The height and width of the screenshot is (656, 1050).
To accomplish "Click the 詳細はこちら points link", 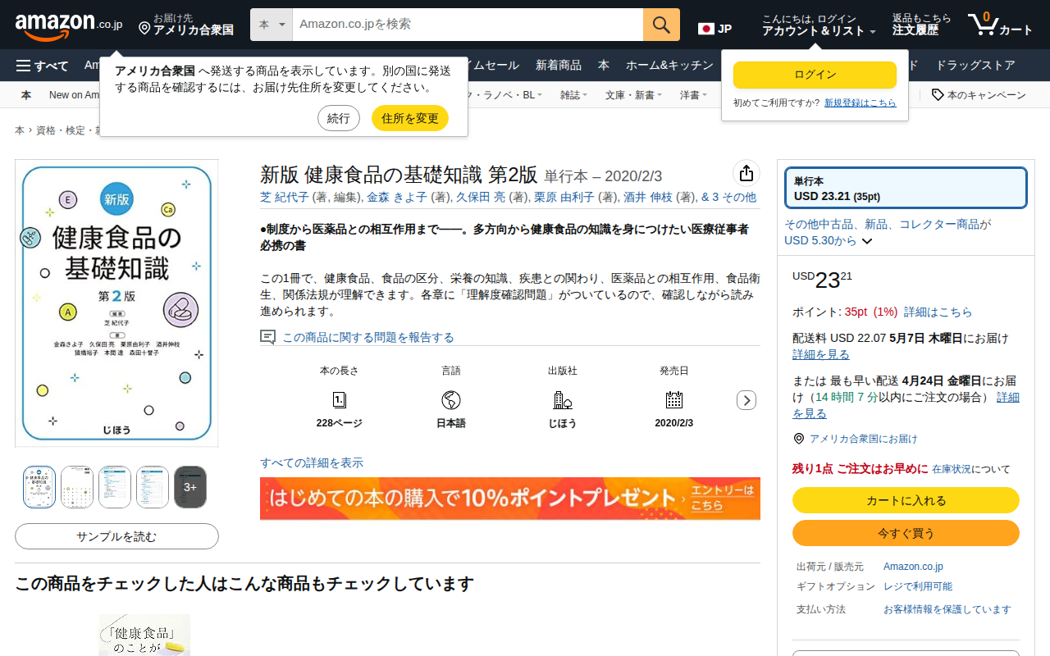I will (x=938, y=312).
